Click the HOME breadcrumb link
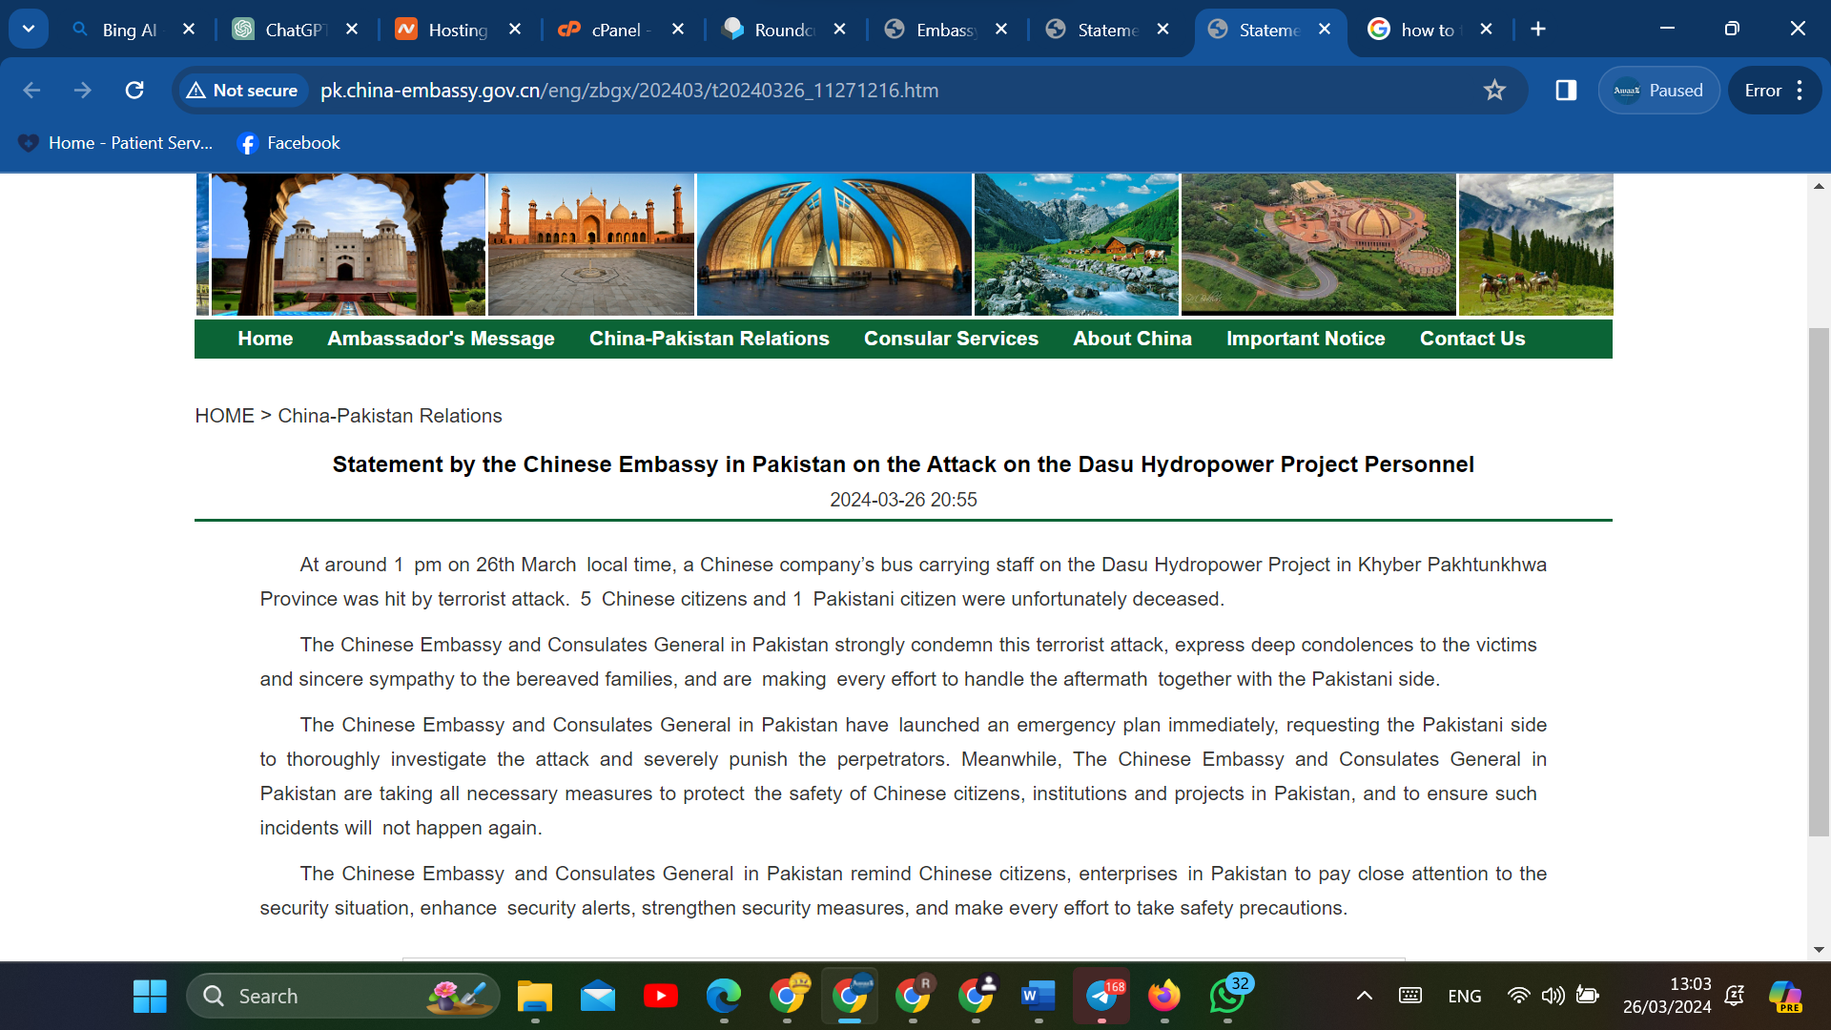This screenshot has width=1831, height=1030. click(x=224, y=416)
